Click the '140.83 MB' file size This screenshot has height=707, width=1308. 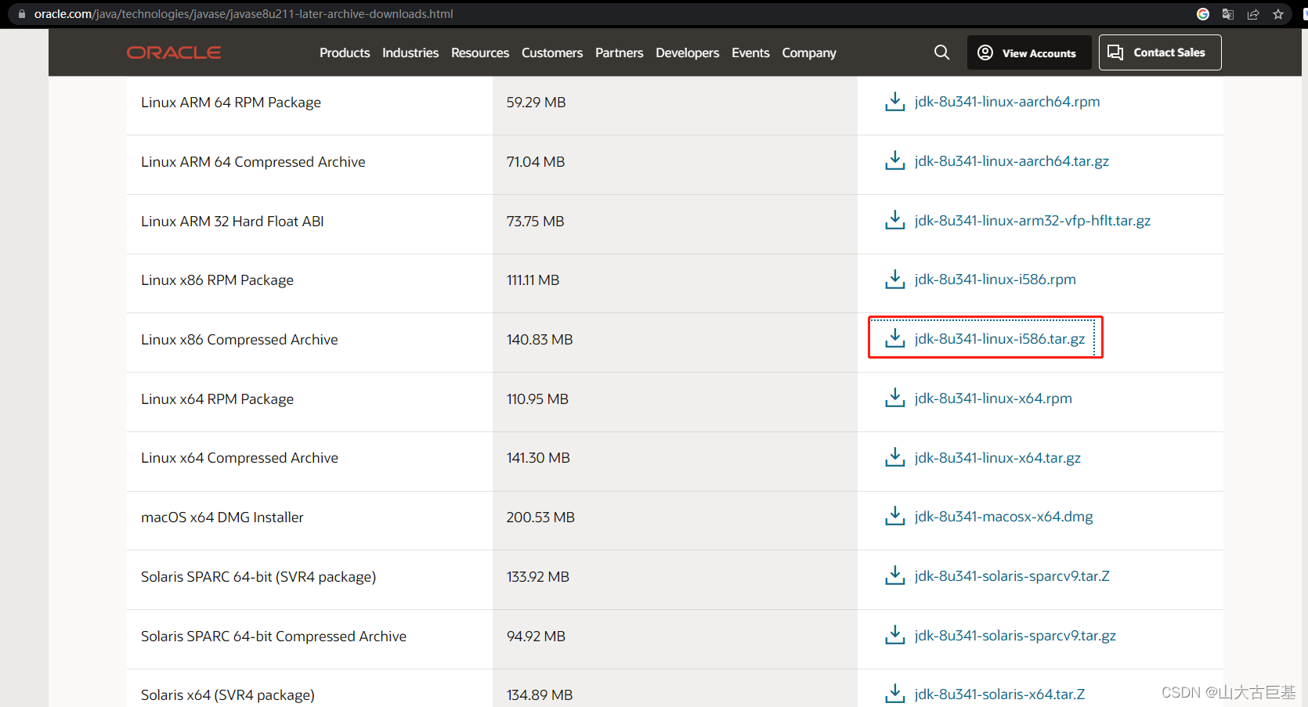point(540,340)
